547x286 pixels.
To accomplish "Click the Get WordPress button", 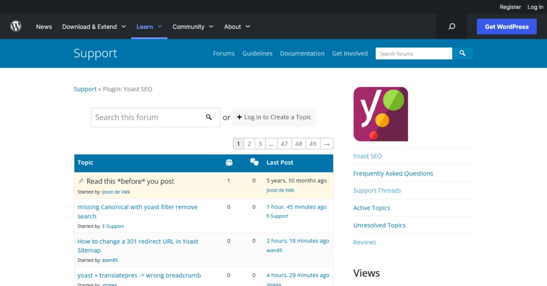I will pyautogui.click(x=506, y=27).
